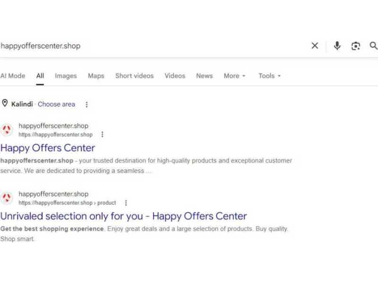Switch to Images tab

point(66,76)
